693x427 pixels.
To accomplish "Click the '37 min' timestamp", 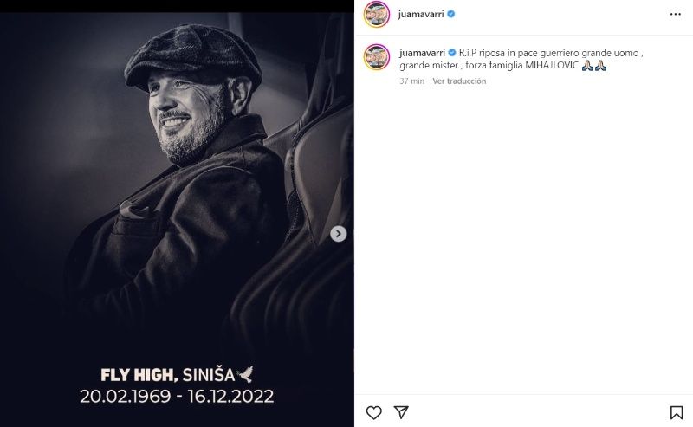I will [411, 81].
